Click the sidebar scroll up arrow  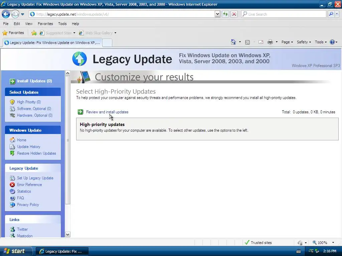67,73
